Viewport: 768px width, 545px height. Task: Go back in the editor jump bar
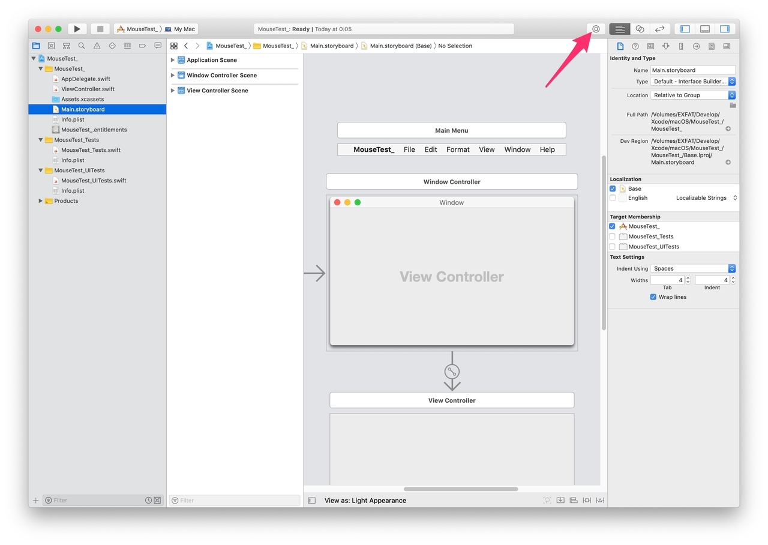click(x=186, y=46)
